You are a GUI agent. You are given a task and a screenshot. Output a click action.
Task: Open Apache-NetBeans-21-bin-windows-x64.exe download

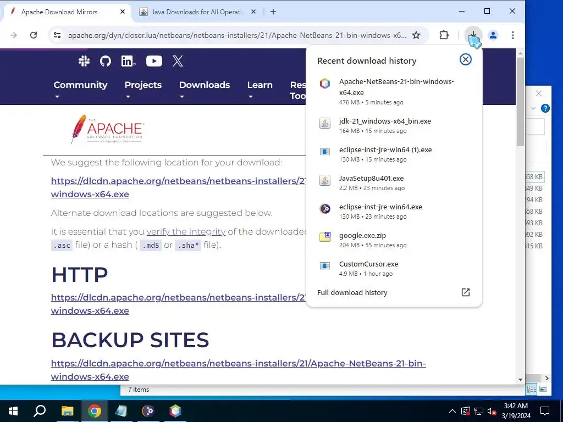coord(394,92)
